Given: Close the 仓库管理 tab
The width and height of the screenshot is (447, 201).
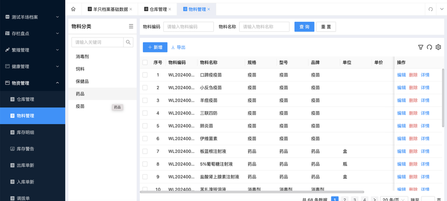Looking at the screenshot, I should (170, 9).
